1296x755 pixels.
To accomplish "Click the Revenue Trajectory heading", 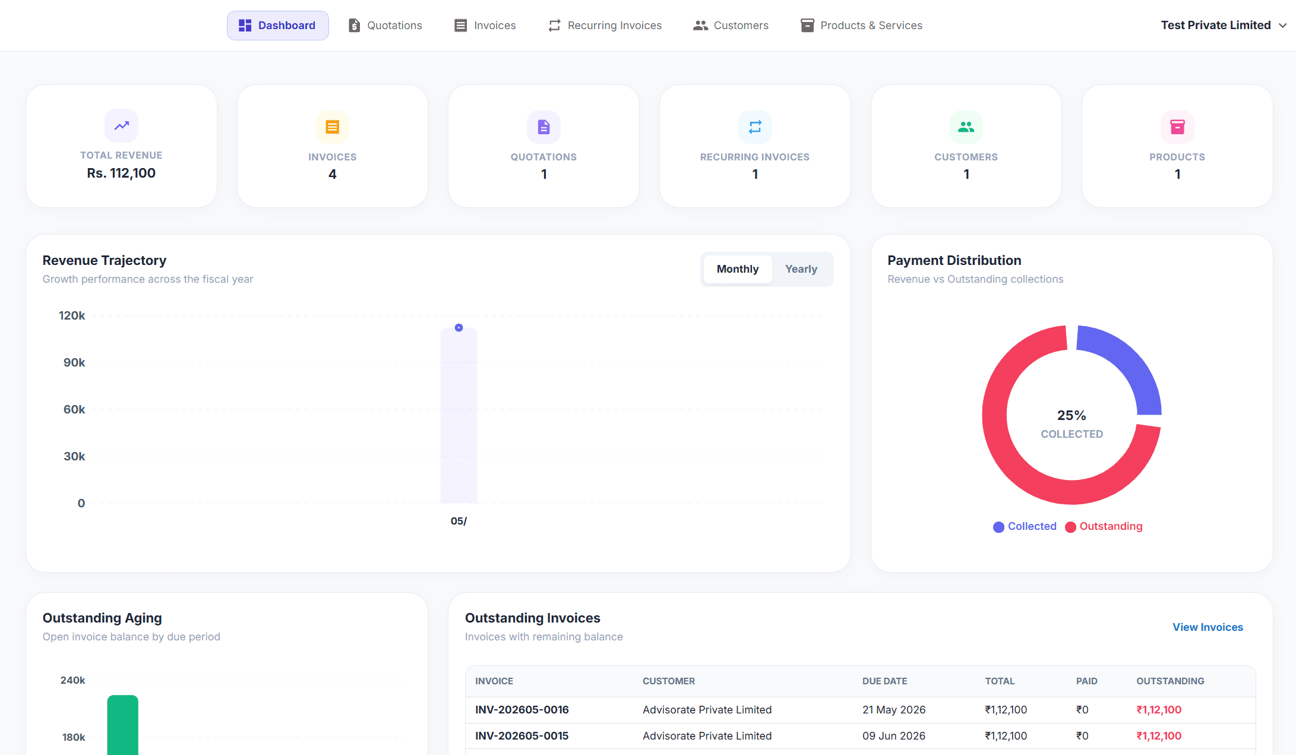I will click(x=105, y=261).
